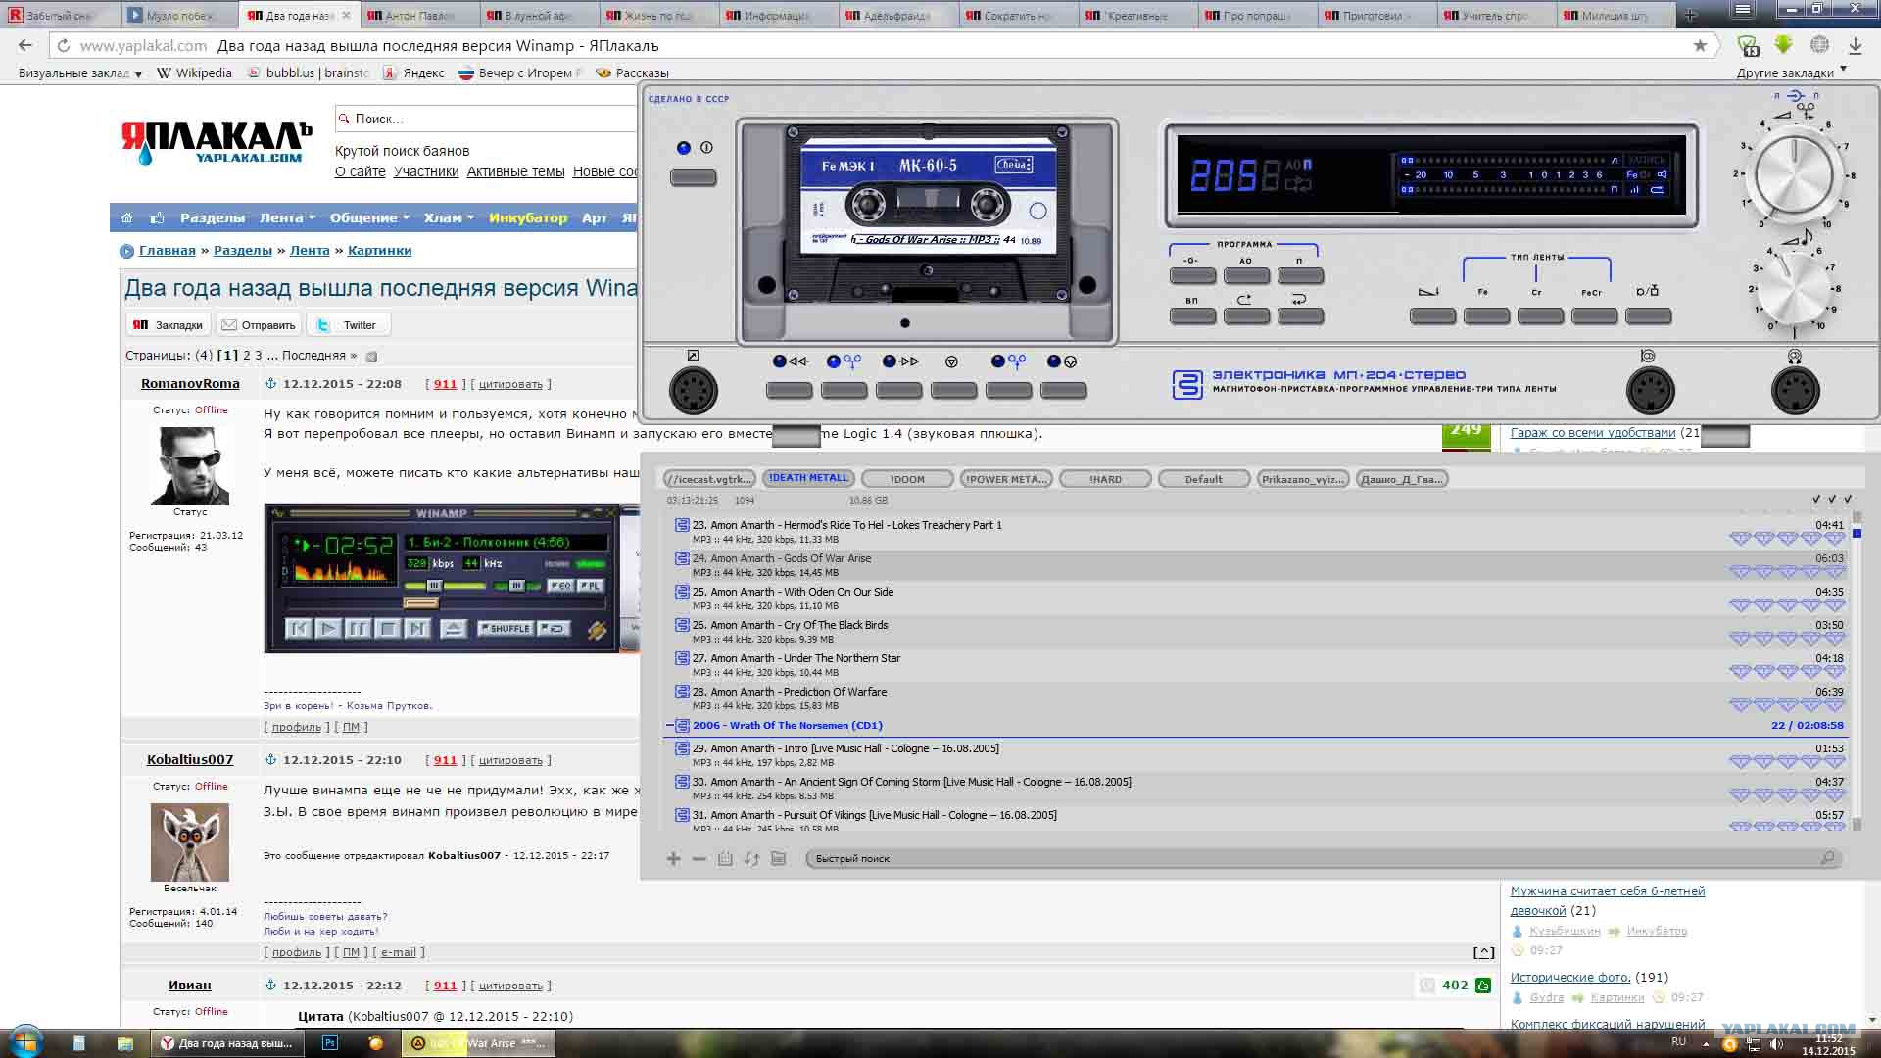Collapse the Wrath Of The Norsemen group
Image resolution: width=1881 pixels, height=1058 pixels.
(671, 726)
